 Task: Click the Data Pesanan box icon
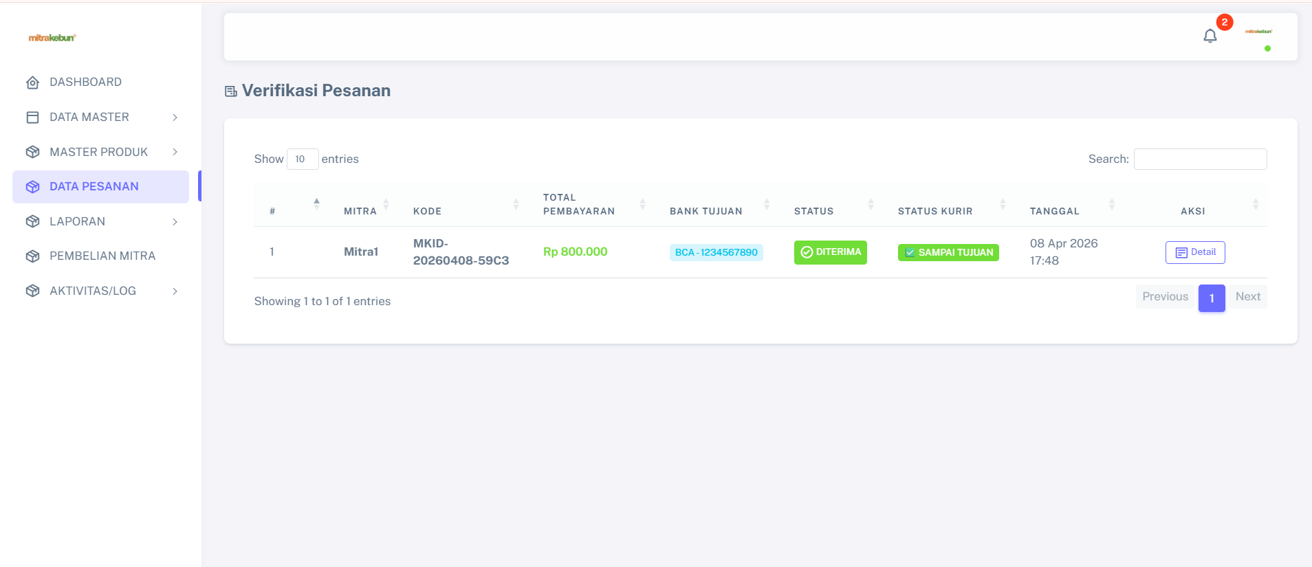[32, 187]
